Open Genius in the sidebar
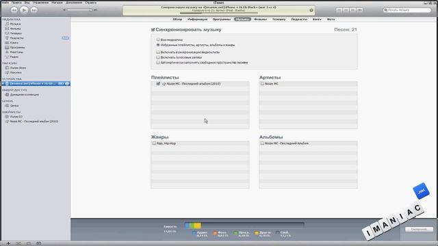Screen dimensions: 438x246 tap(14, 106)
